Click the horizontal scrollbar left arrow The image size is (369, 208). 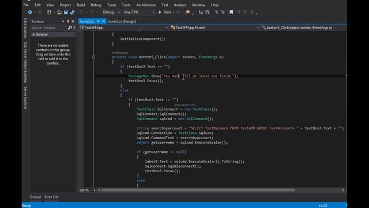99,190
